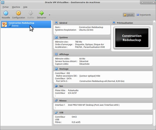Open the Aide menu
156x130 pixels.
25,7
